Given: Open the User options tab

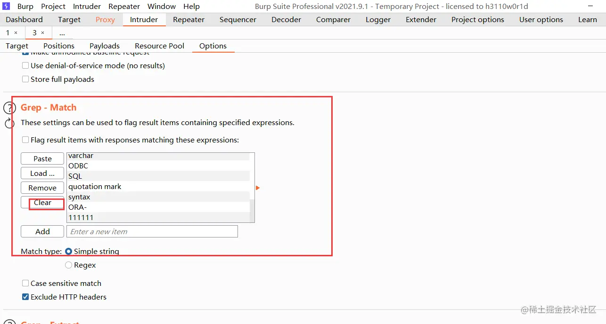Looking at the screenshot, I should [541, 20].
